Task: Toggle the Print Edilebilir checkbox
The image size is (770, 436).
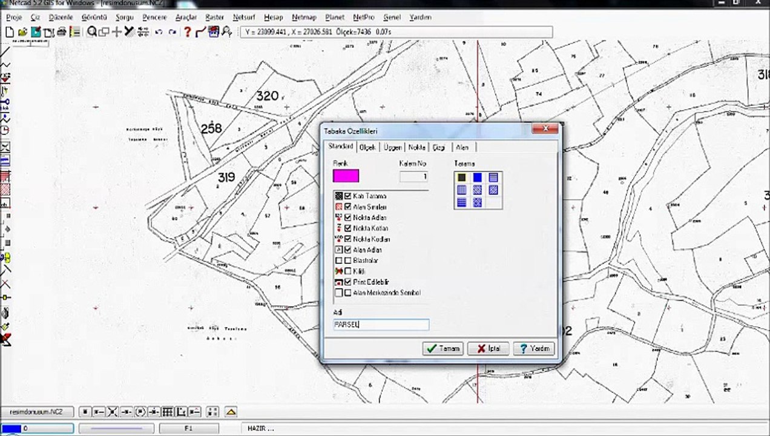Action: [348, 282]
